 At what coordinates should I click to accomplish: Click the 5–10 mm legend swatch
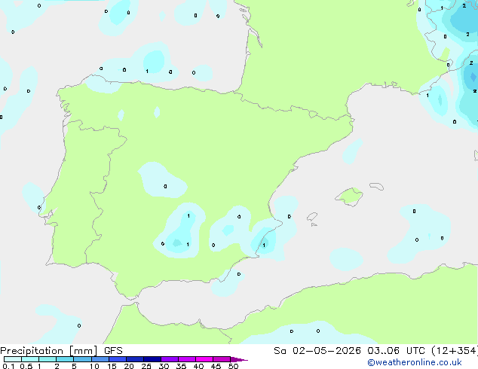tap(82, 359)
